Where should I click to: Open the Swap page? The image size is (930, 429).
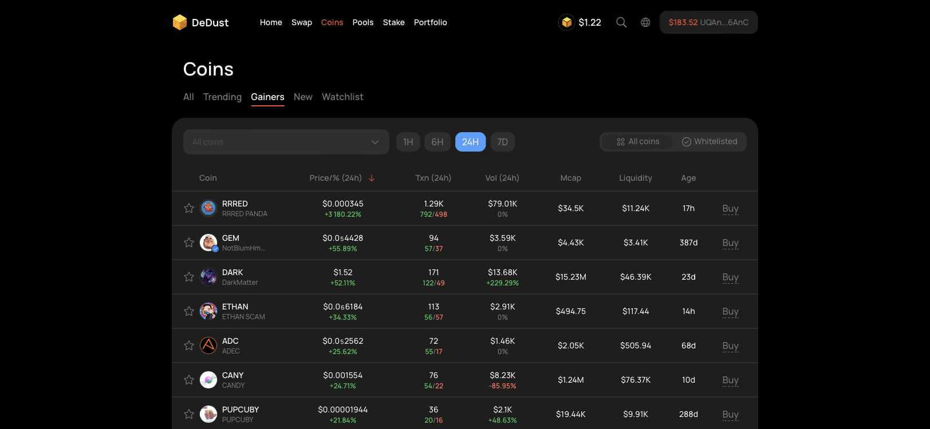(302, 22)
